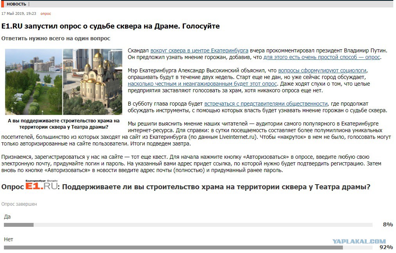
Task: Click the 'Опрос завершен' status text
Action: click(x=19, y=204)
